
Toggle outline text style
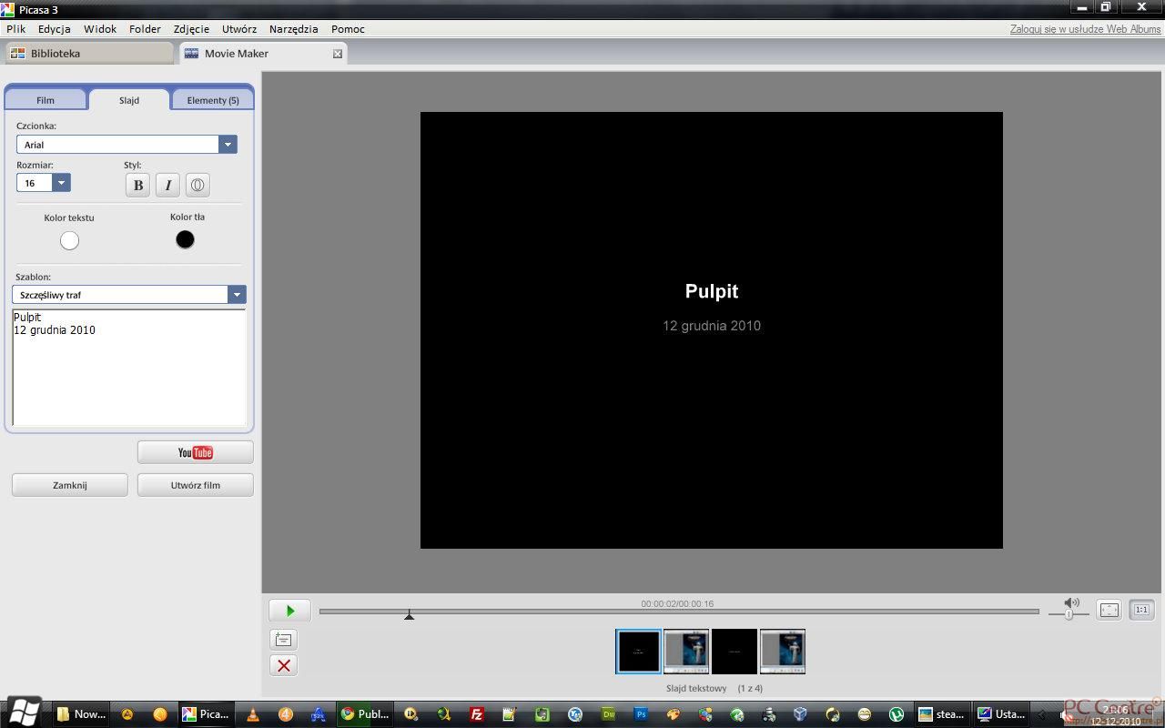(198, 186)
